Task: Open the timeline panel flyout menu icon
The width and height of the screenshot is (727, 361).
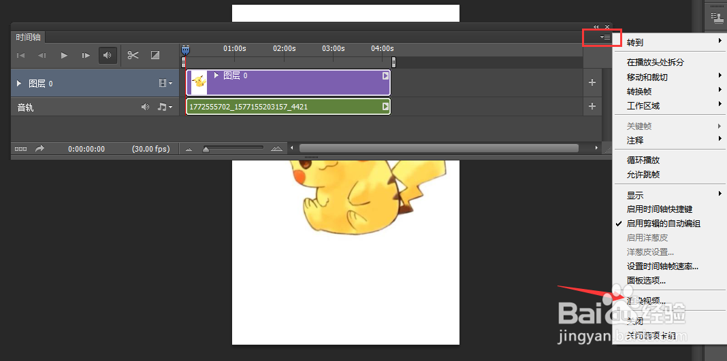Action: click(605, 37)
